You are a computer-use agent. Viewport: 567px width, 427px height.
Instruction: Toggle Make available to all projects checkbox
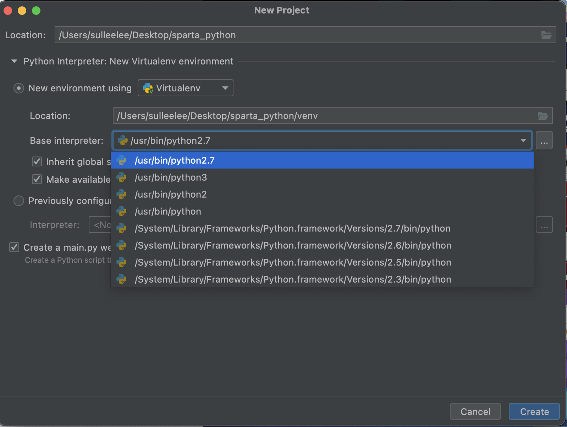[37, 179]
